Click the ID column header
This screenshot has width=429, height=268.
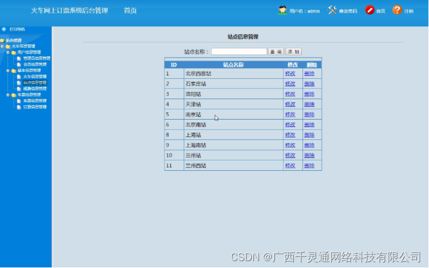click(x=174, y=65)
